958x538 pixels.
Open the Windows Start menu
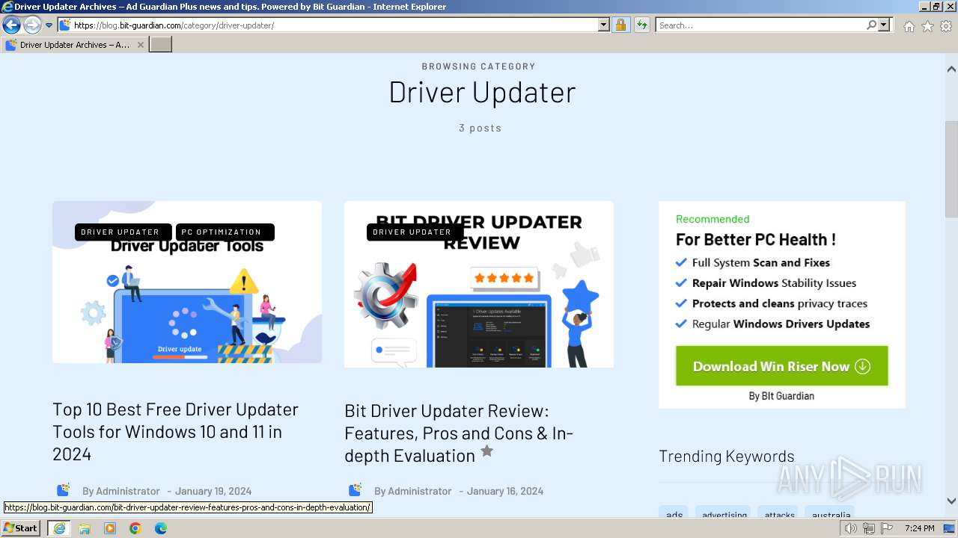[21, 528]
